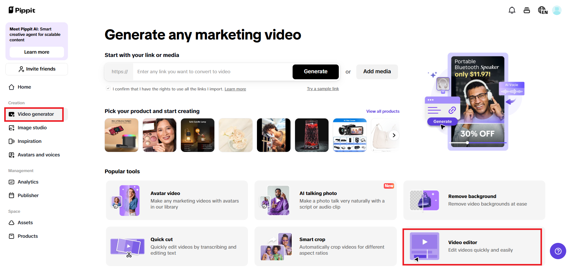Click the link input field
This screenshot has width=574, height=267.
click(x=213, y=72)
